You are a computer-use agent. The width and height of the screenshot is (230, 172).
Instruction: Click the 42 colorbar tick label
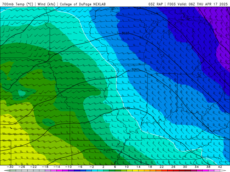[x=220, y=167]
